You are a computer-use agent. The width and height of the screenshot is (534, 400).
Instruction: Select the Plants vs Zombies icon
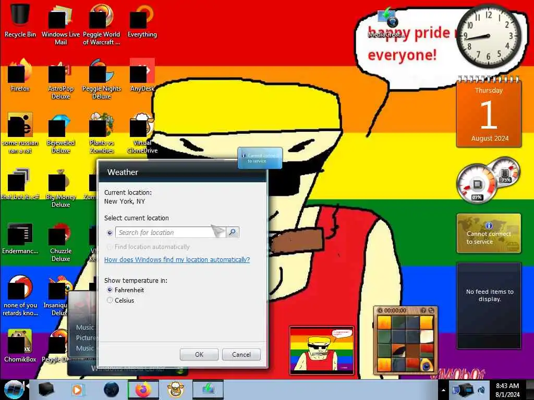tap(102, 133)
